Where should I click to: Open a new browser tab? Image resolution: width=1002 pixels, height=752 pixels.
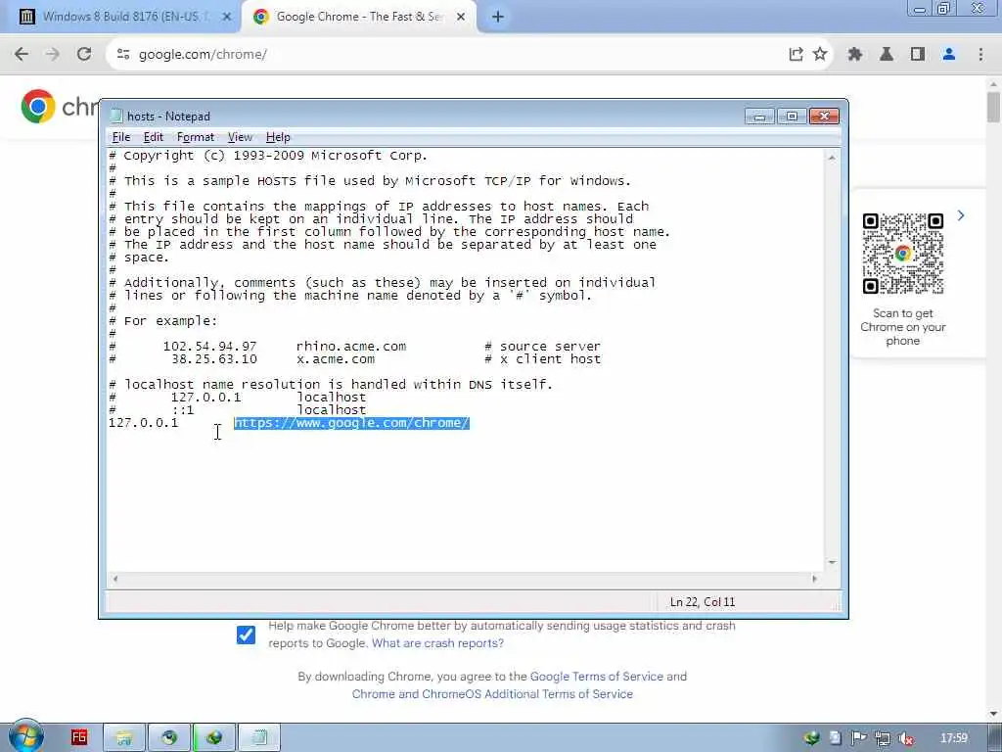(498, 18)
